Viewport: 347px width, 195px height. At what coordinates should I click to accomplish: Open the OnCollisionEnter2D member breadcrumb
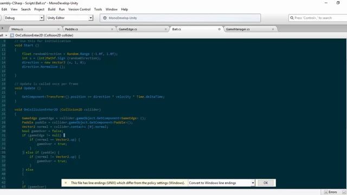click(x=44, y=35)
